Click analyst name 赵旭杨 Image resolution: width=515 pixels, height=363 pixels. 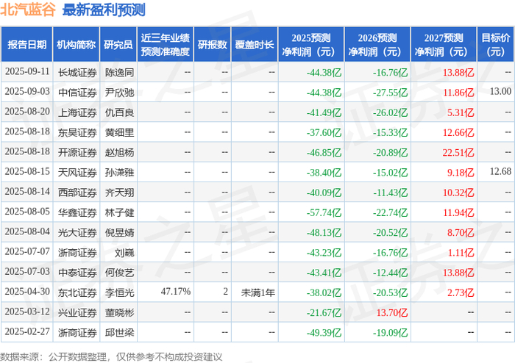119,153
